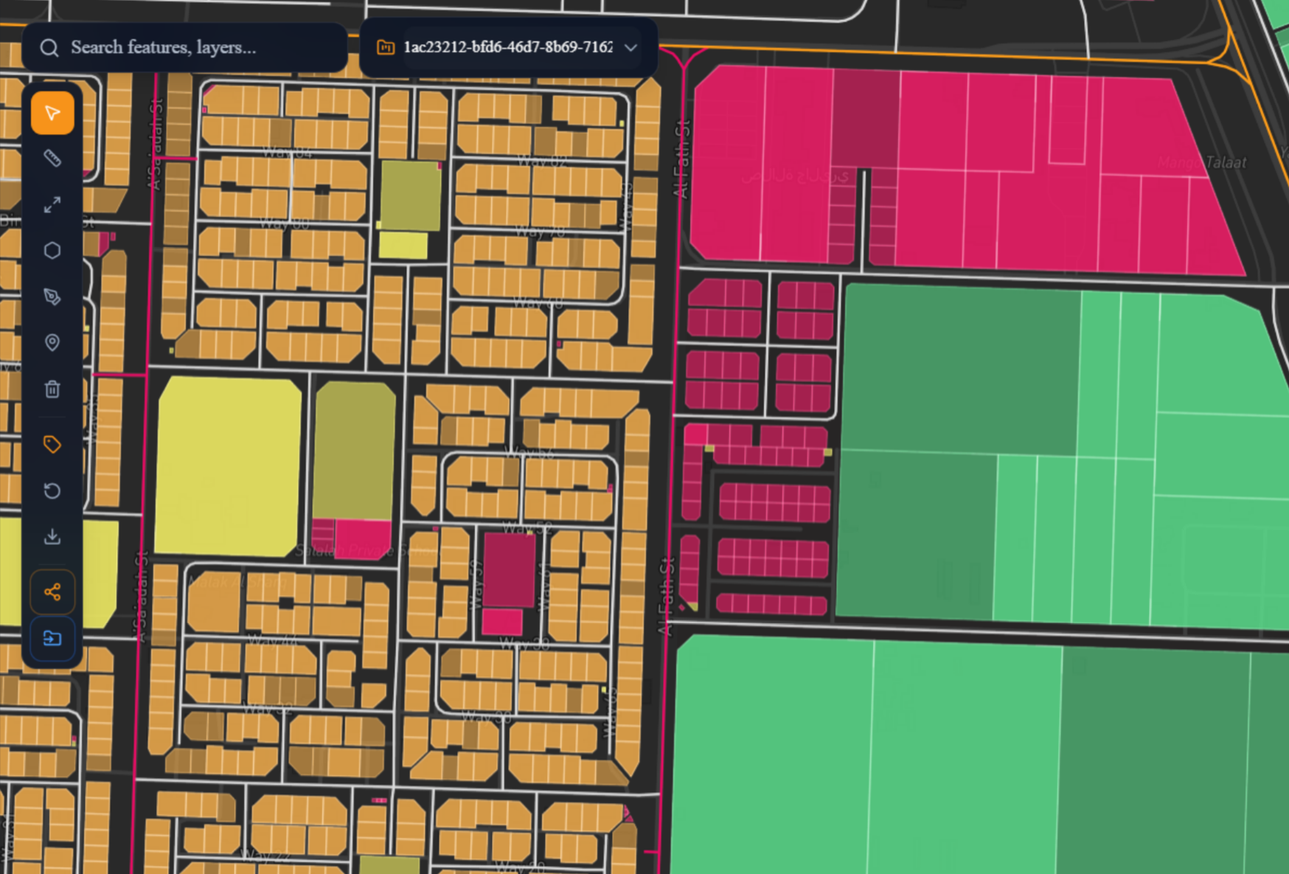Click the magnifier search icon
Viewport: 1289px width, 874px height.
[49, 48]
